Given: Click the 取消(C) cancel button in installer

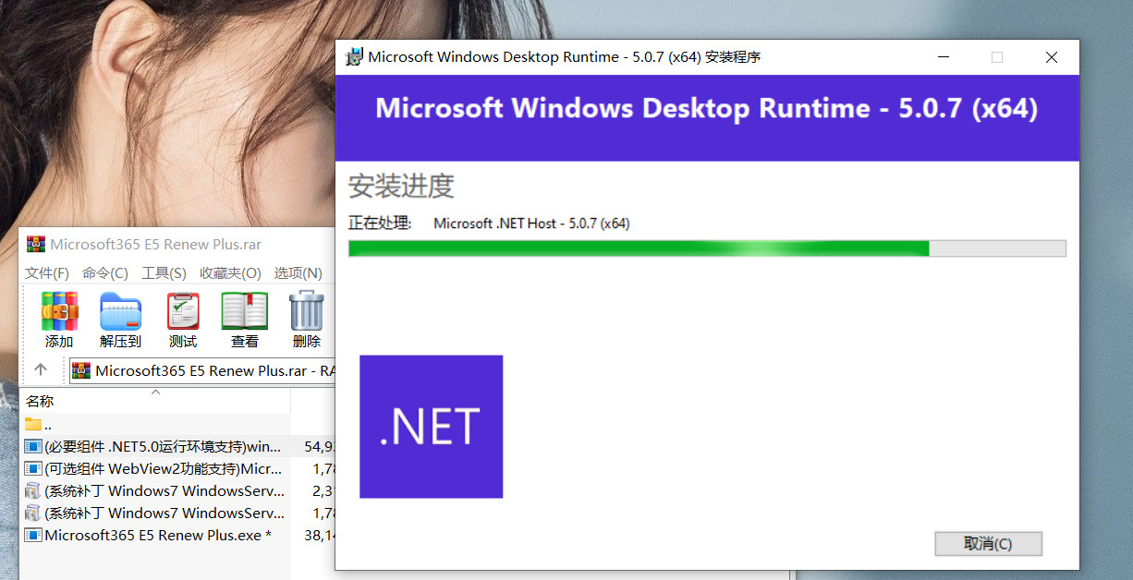Looking at the screenshot, I should [988, 543].
